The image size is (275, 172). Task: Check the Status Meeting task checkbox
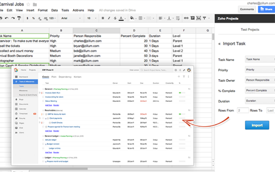pos(43,101)
